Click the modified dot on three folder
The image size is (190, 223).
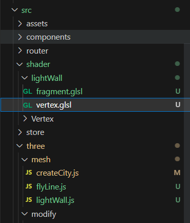177,146
